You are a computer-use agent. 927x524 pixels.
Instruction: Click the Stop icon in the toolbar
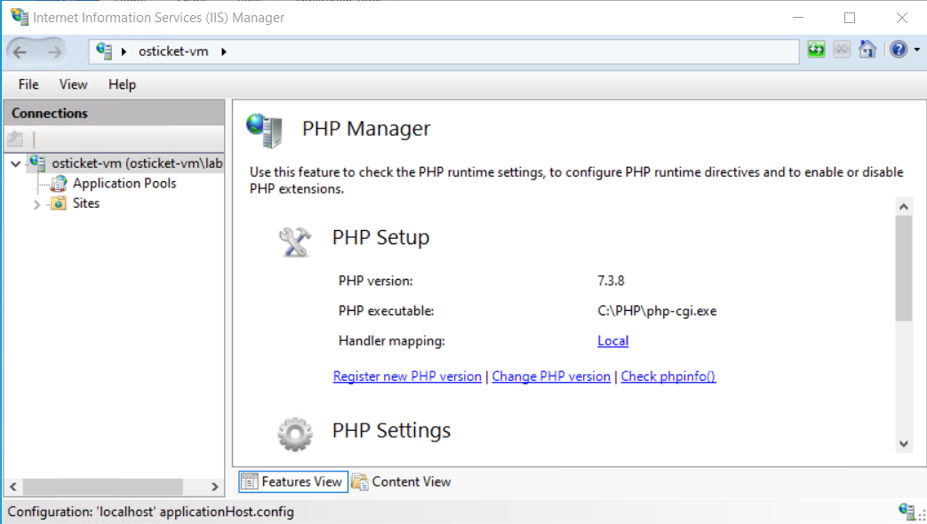pyautogui.click(x=842, y=50)
